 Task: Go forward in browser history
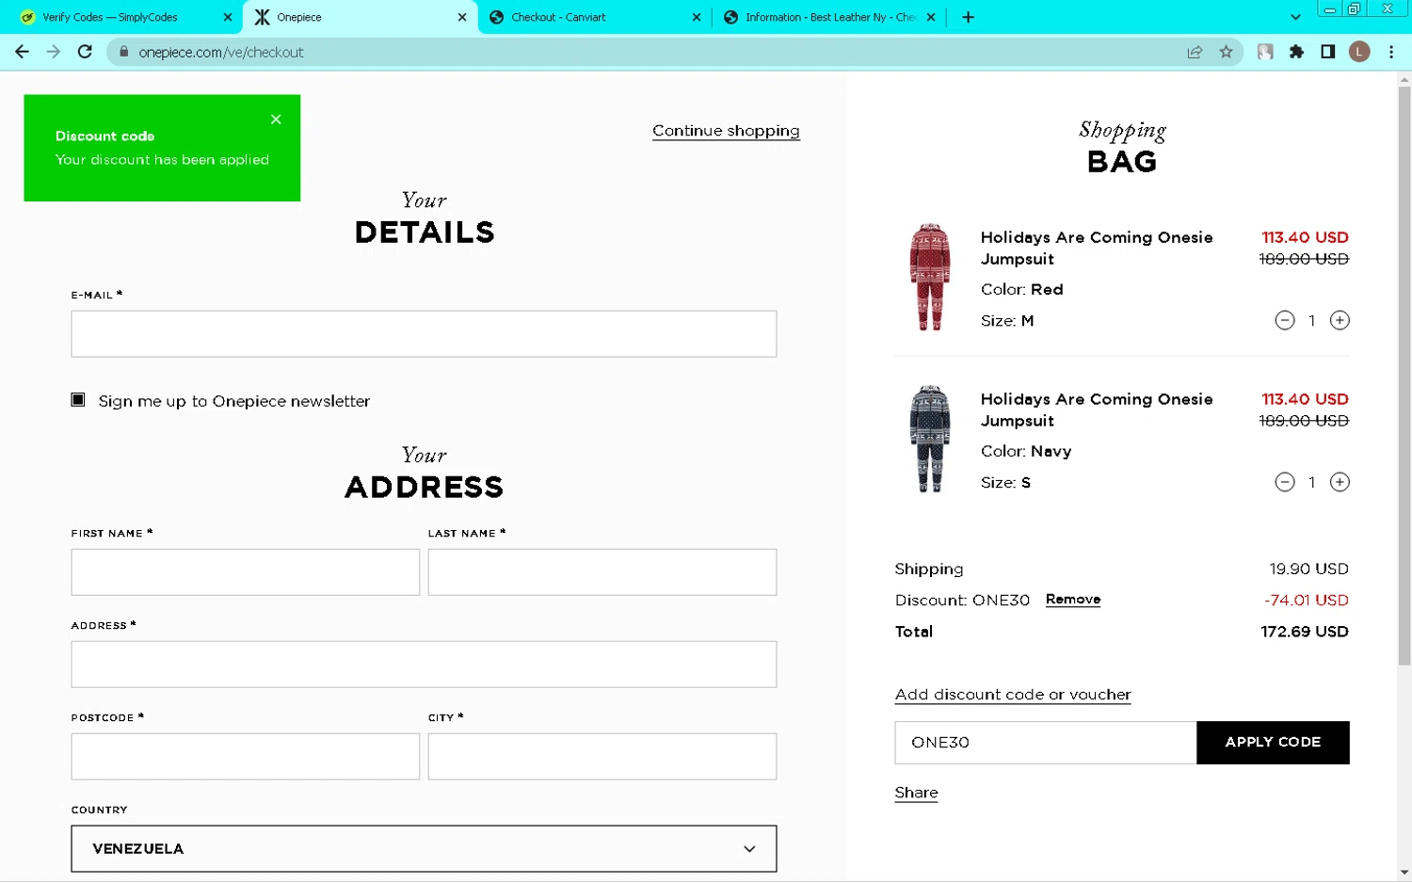click(54, 52)
